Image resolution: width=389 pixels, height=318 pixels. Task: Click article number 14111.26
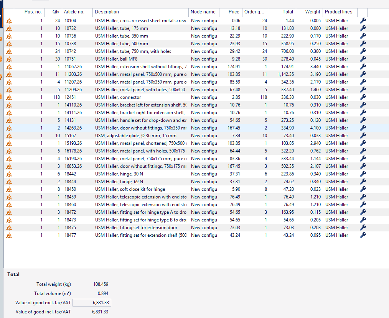coord(73,113)
